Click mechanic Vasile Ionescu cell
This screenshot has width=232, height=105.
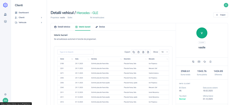click(154, 73)
